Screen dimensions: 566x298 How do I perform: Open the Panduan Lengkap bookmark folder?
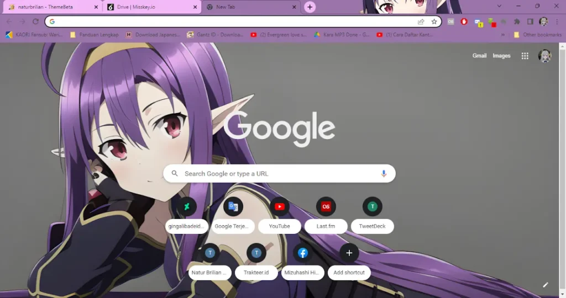coord(94,35)
